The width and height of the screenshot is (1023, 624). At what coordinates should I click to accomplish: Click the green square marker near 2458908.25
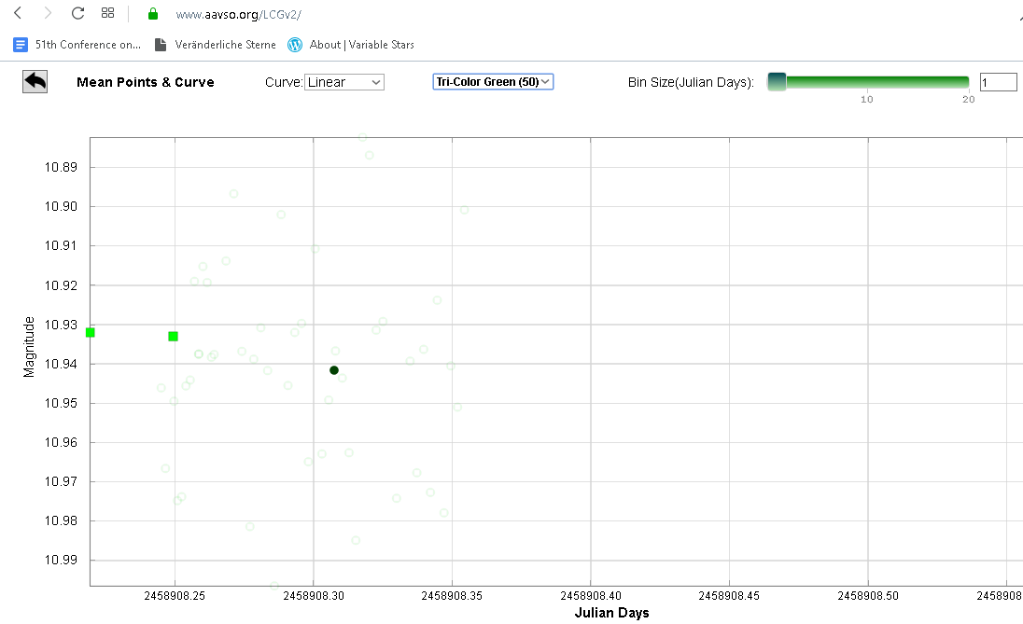point(173,336)
